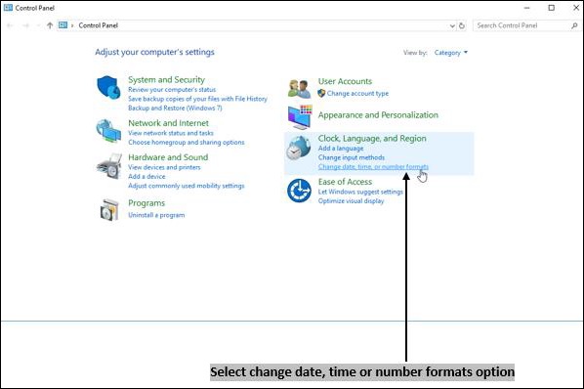Click Adjust commonly used mobility settings
Screen dimensions: 584x389
click(187, 186)
